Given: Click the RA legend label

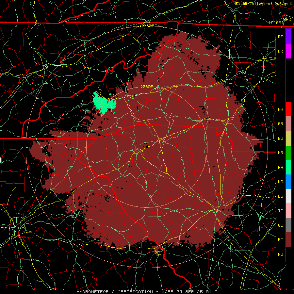Looking at the screenshot, I should pyautogui.click(x=281, y=167).
